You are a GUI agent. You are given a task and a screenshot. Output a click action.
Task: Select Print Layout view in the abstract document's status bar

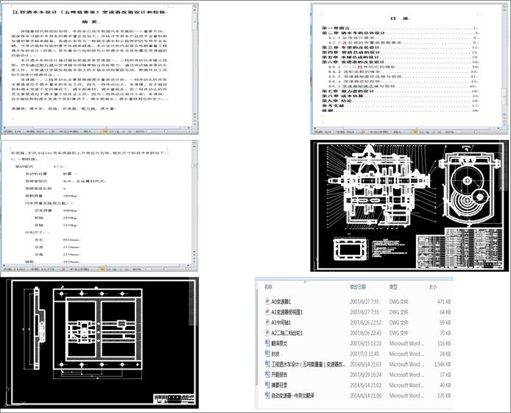pyautogui.click(x=105, y=132)
